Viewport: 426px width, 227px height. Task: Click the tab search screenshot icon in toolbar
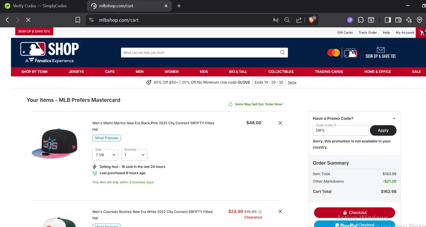point(371,20)
